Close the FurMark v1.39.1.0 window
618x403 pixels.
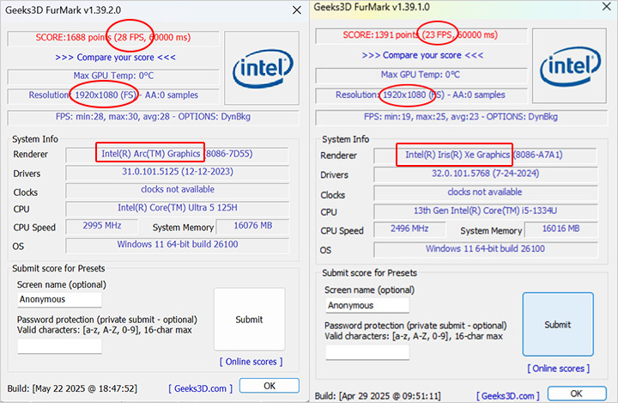607,7
